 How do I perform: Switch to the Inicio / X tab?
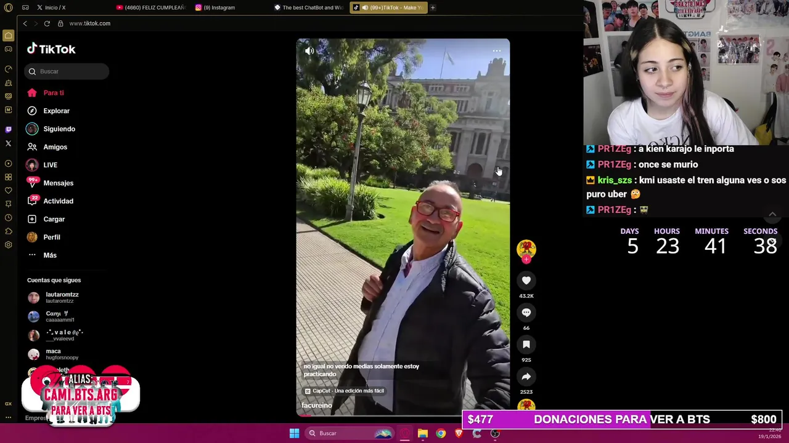(x=54, y=7)
